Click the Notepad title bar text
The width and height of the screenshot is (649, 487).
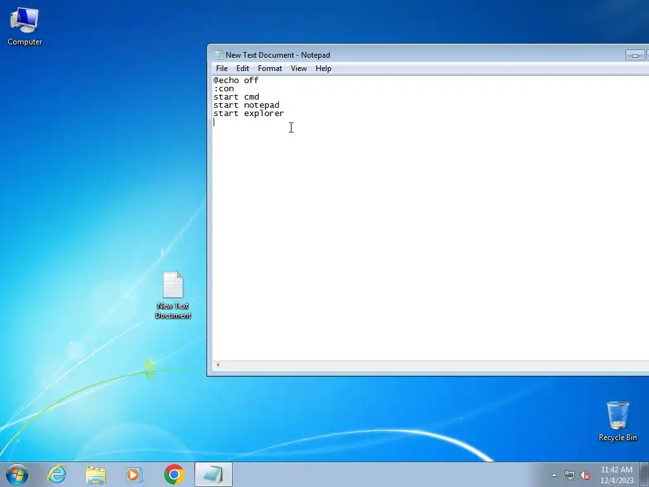click(x=278, y=55)
